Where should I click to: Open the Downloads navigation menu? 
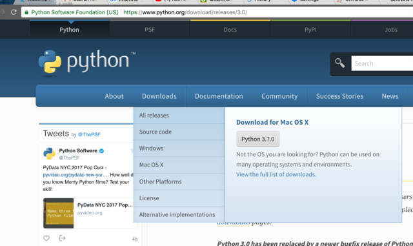(159, 96)
